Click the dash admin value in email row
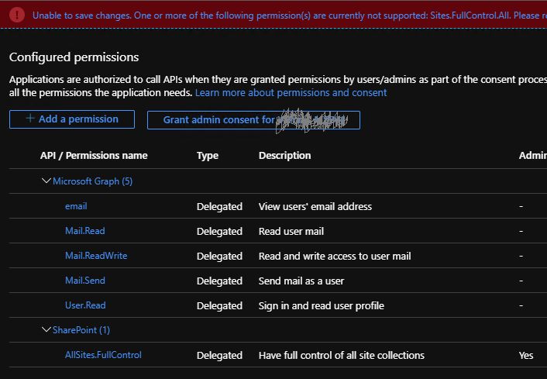547x379 pixels. [x=521, y=207]
